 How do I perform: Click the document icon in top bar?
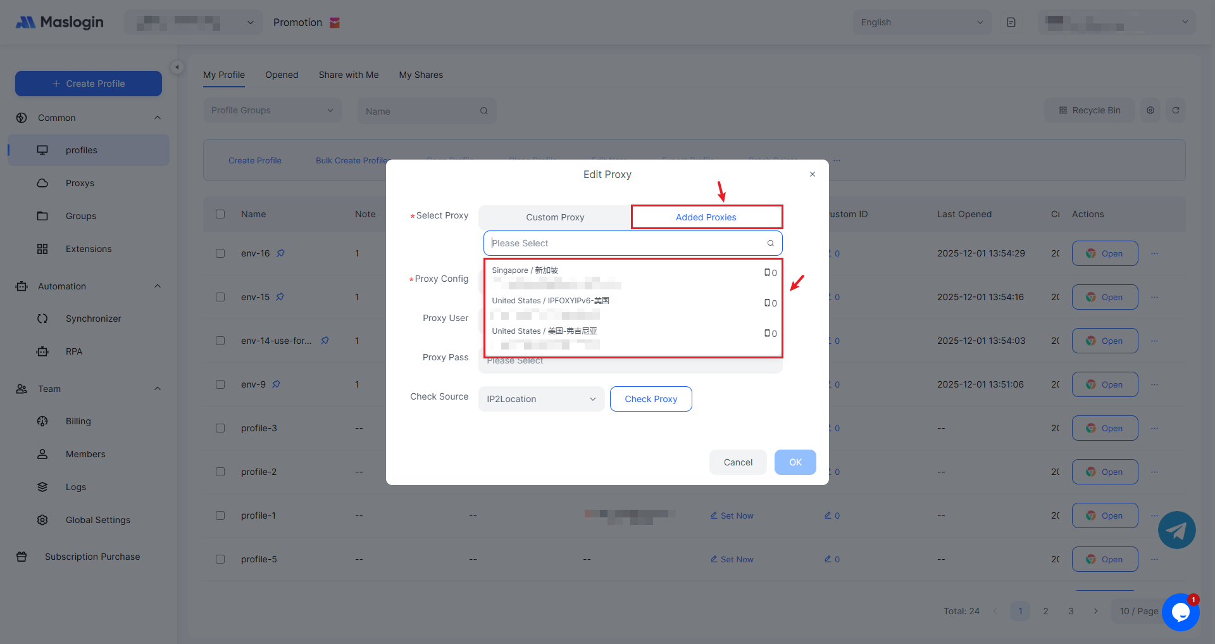point(1011,22)
